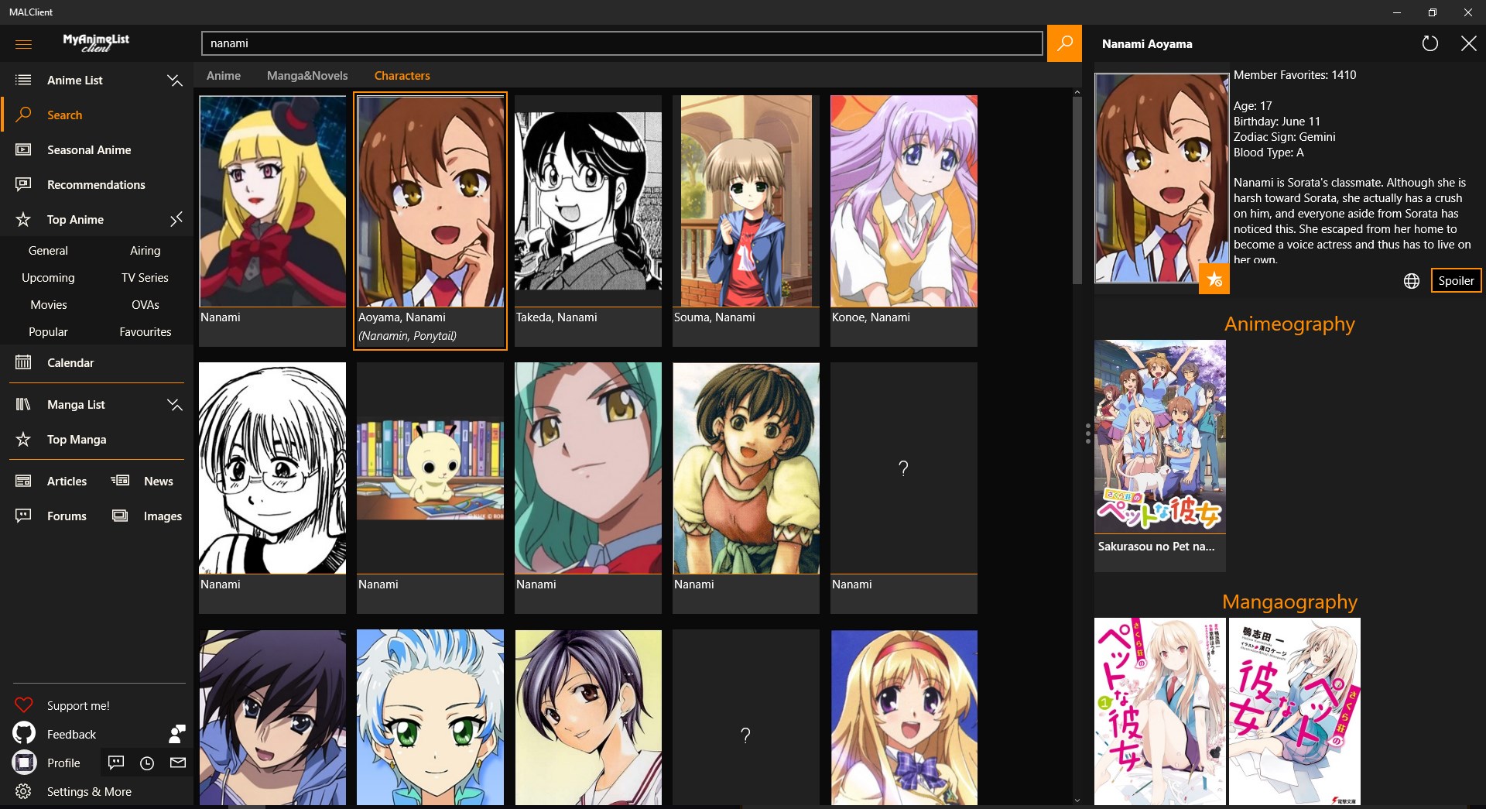Switch to the Anime search tab
Screen dimensions: 1486x809
click(224, 76)
